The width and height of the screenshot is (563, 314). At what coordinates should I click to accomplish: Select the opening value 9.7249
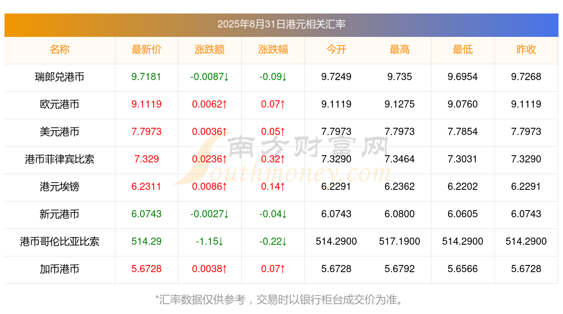click(x=336, y=77)
